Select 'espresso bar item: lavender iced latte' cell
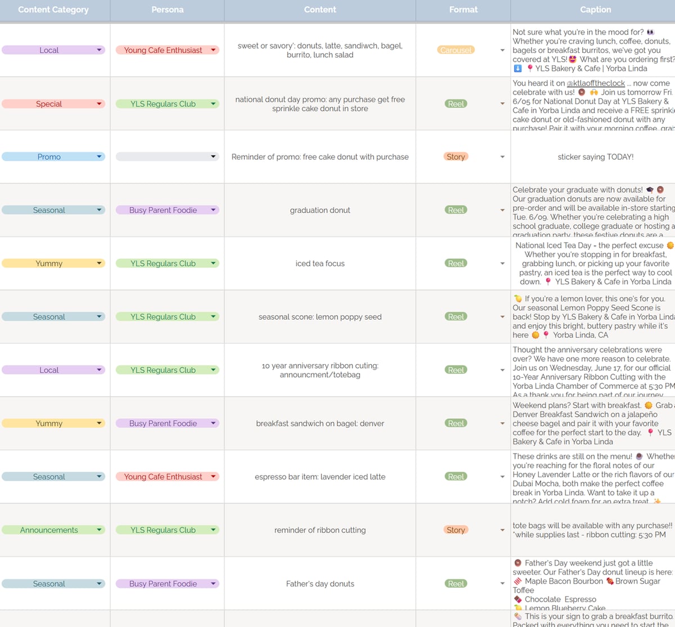Image resolution: width=675 pixels, height=627 pixels. [x=320, y=477]
